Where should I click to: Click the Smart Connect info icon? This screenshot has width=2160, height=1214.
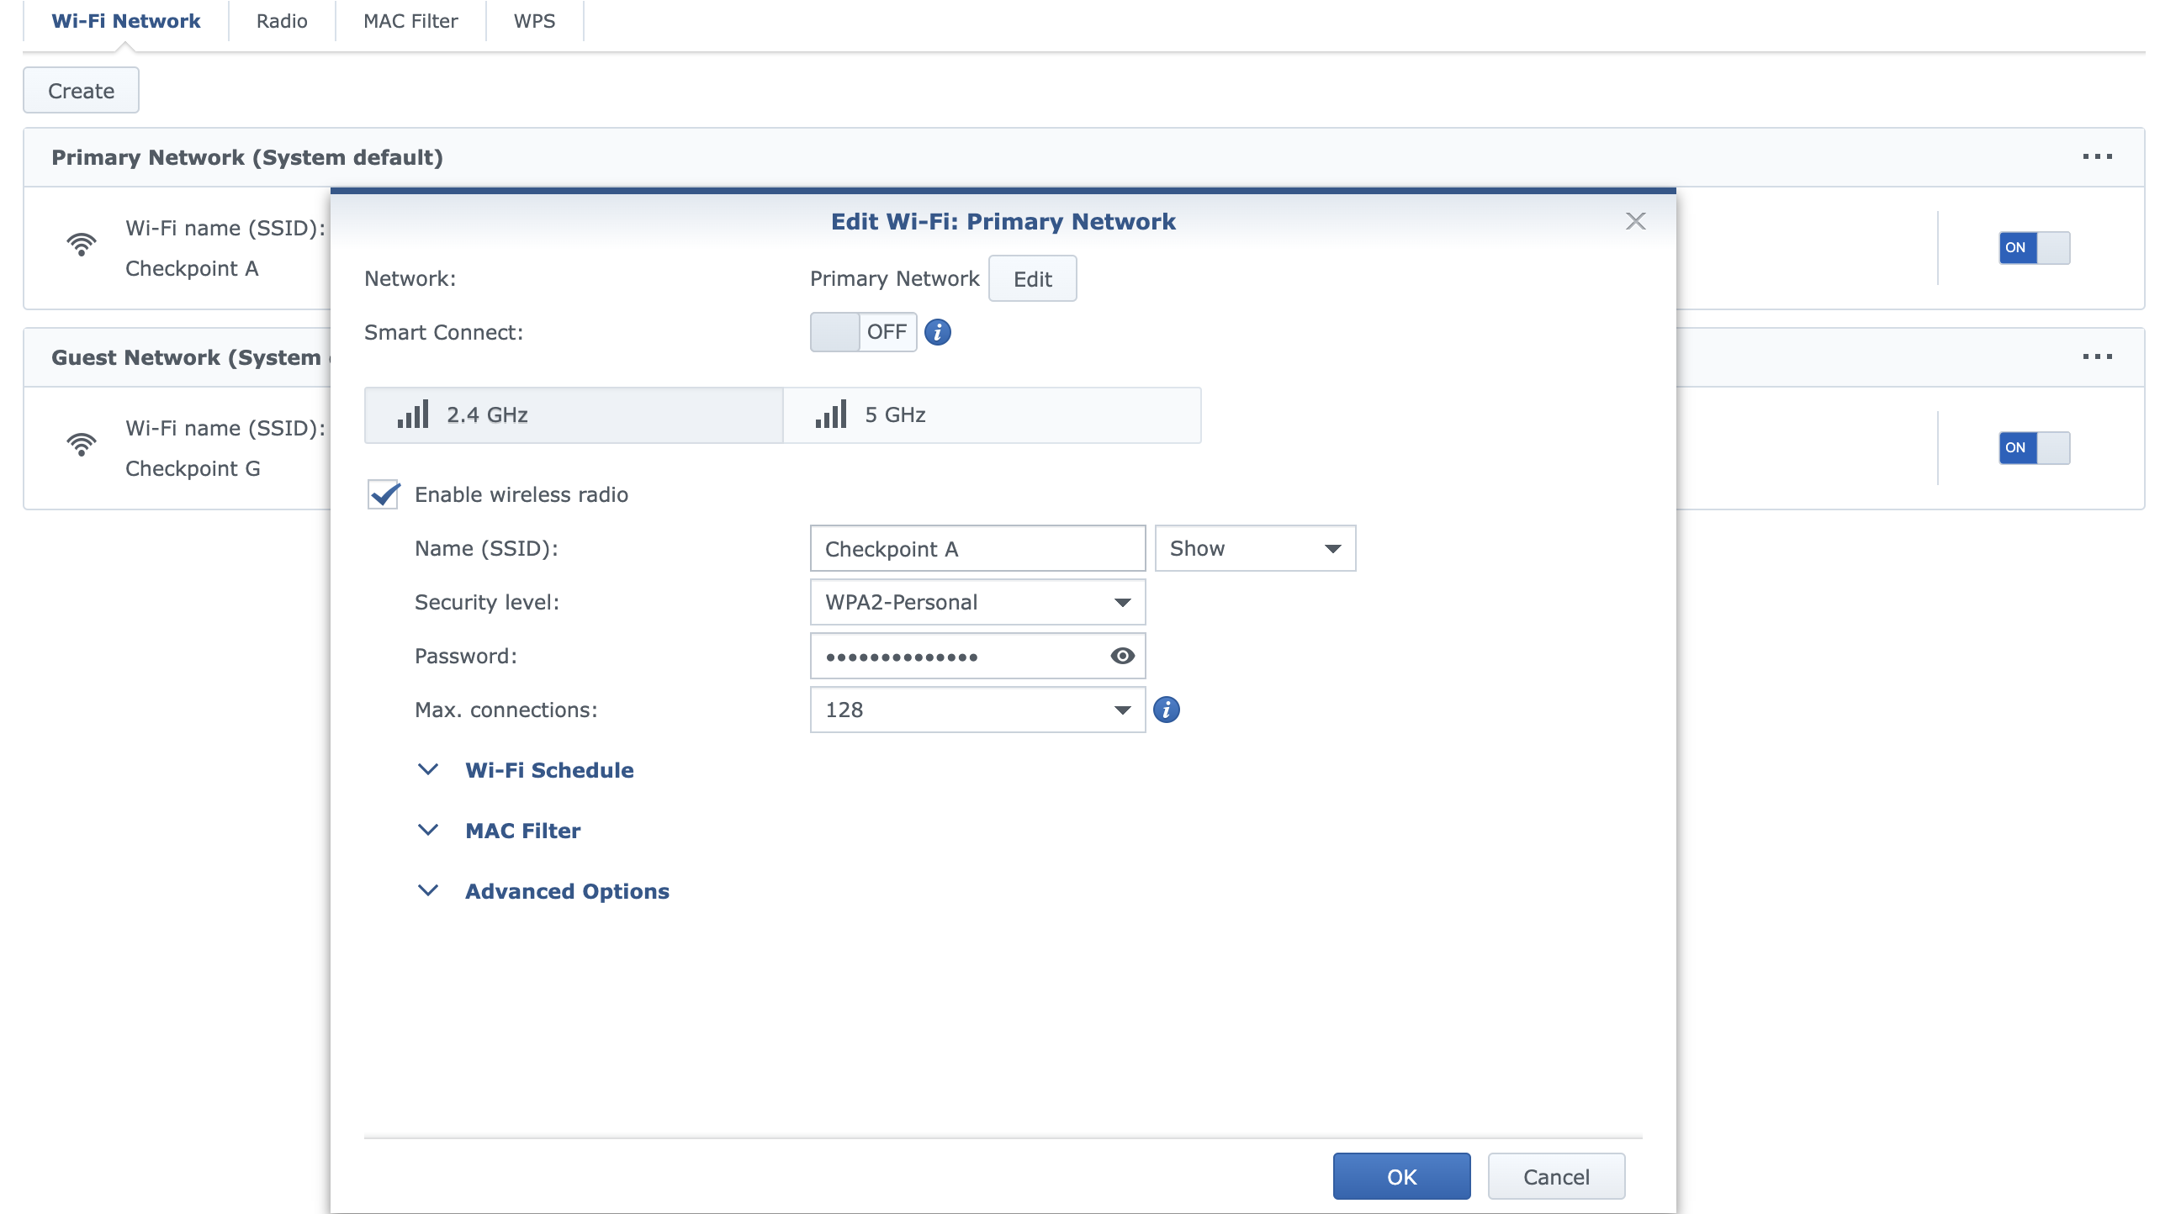pos(937,332)
